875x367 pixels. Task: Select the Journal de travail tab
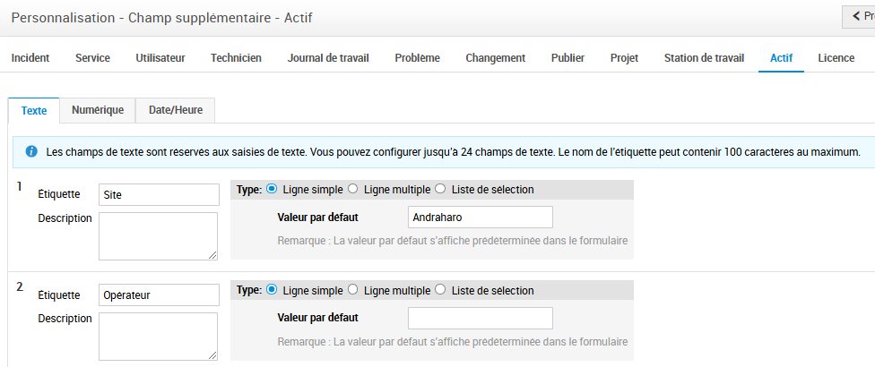328,58
